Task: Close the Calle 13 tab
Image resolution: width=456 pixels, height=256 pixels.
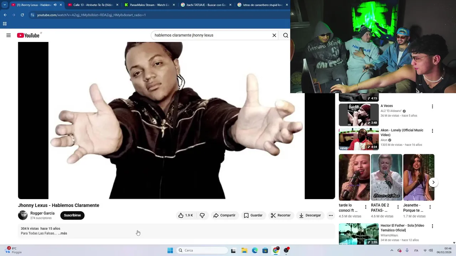Action: point(117,5)
